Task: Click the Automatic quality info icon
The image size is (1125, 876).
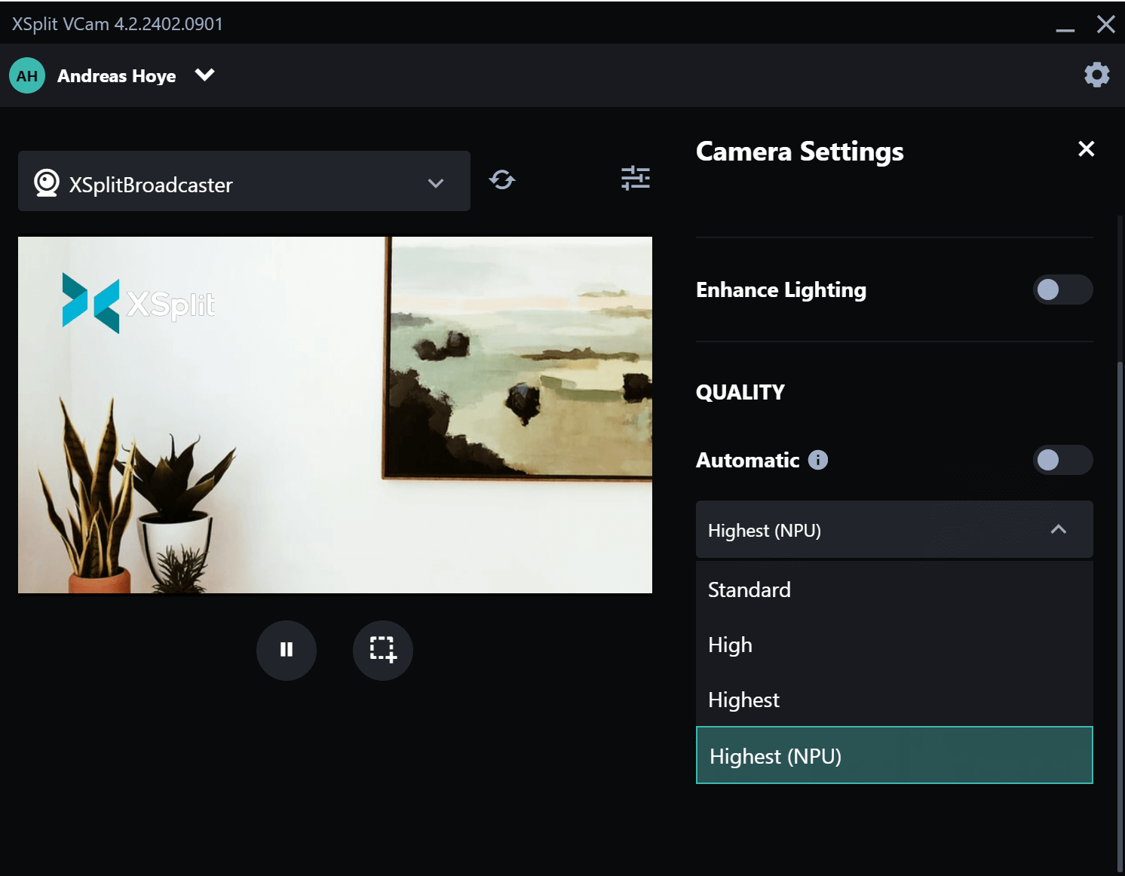Action: click(x=818, y=460)
